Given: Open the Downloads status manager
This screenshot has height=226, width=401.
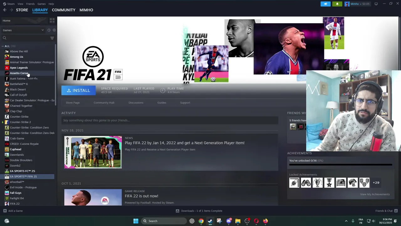Looking at the screenshot, I should point(199,211).
